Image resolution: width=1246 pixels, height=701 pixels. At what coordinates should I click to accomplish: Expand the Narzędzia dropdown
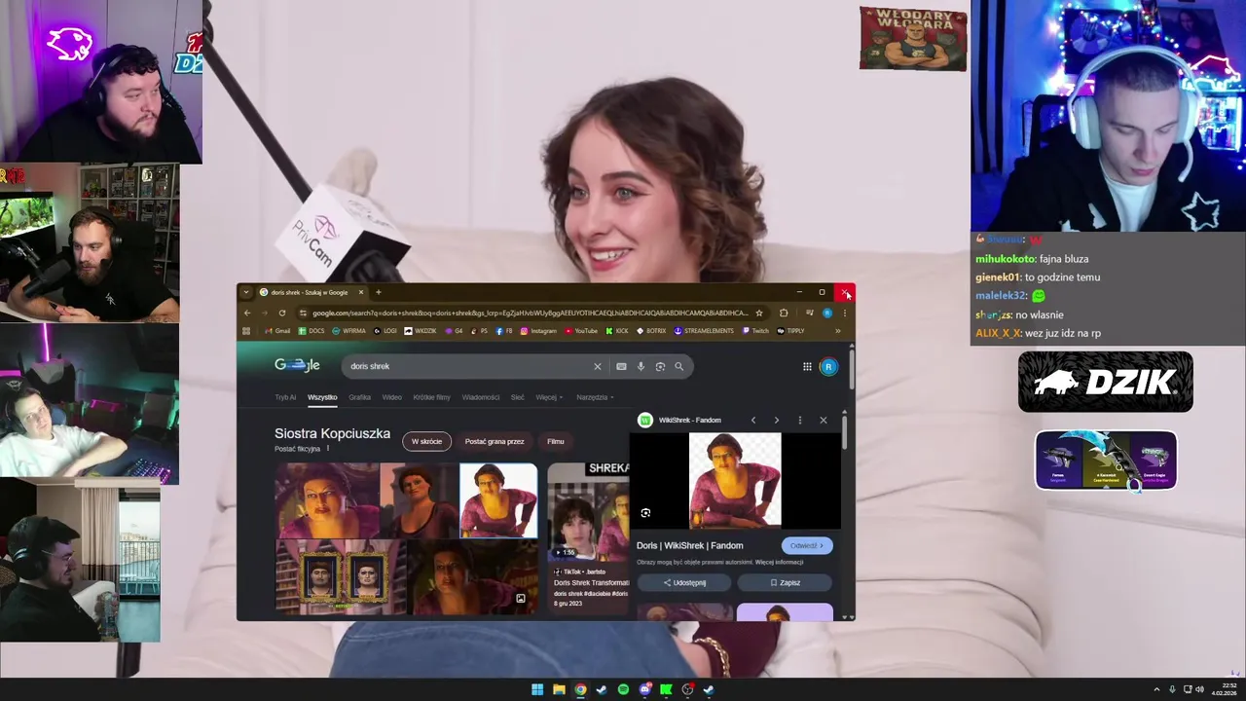(x=595, y=397)
